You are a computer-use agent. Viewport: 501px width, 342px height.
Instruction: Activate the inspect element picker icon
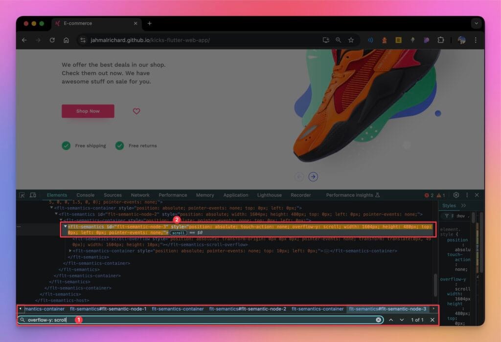(22, 195)
